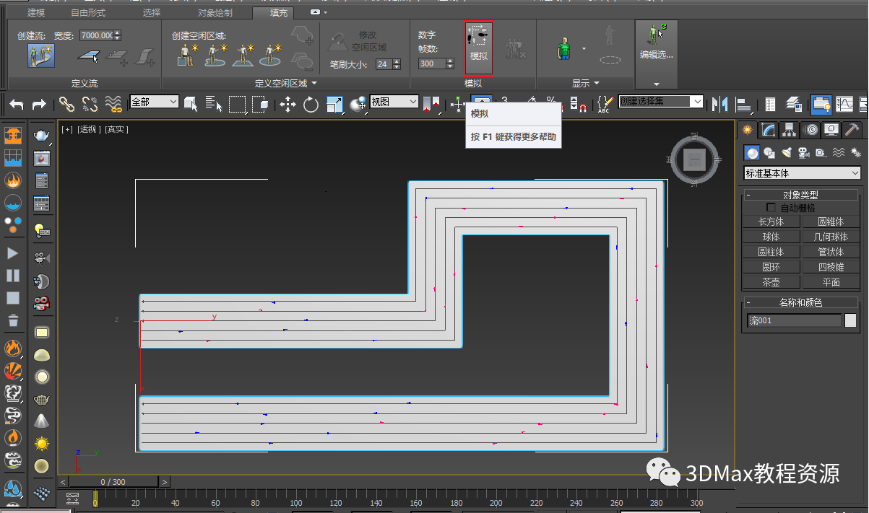This screenshot has height=513, width=869.
Task: Open the 视图 coordinate system dropdown
Action: (394, 102)
